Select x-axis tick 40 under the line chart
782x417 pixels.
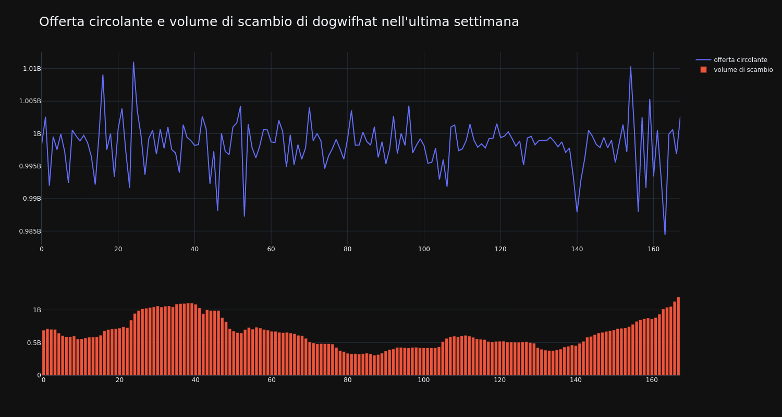click(x=194, y=249)
